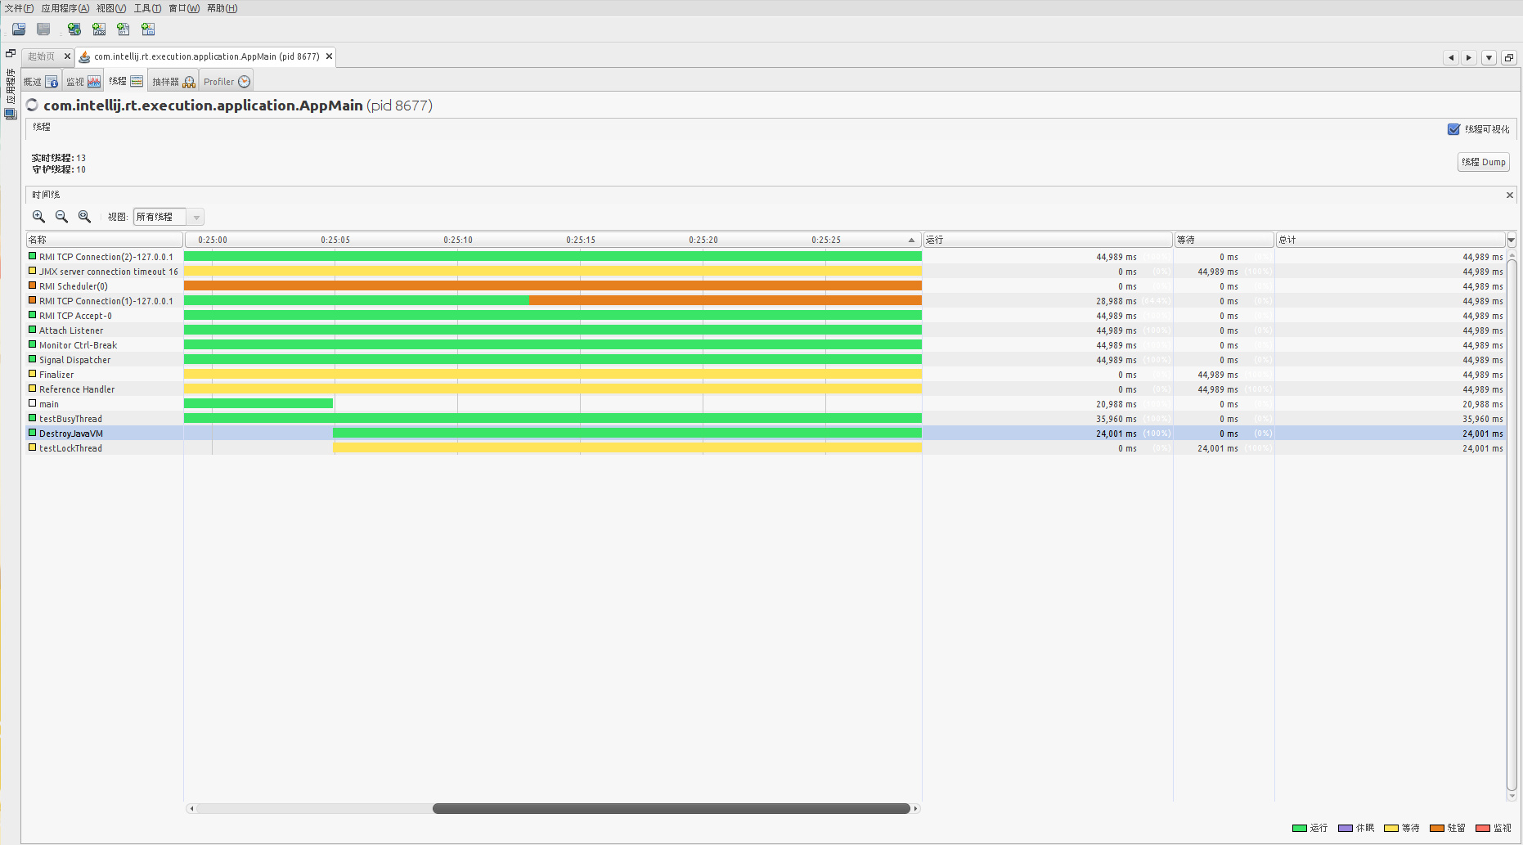Viewport: 1523px width, 845px height.
Task: Click the Add Remote Host toolbar icon
Action: pyautogui.click(x=74, y=29)
